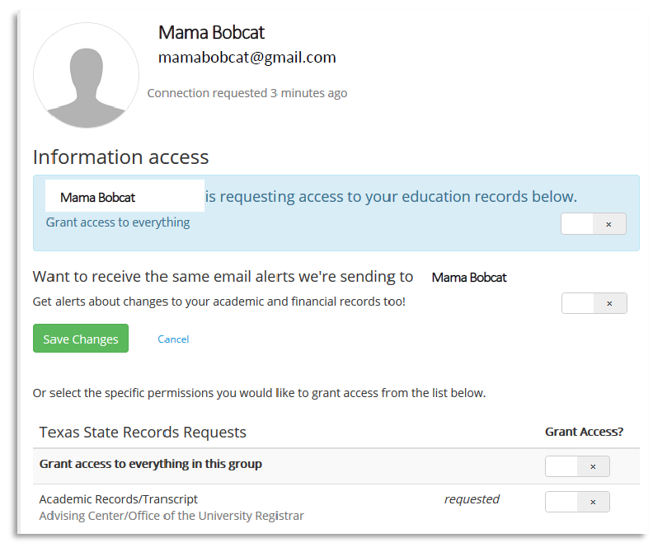
Task: Click the Academic Records/Transcript permission label
Action: tap(119, 499)
